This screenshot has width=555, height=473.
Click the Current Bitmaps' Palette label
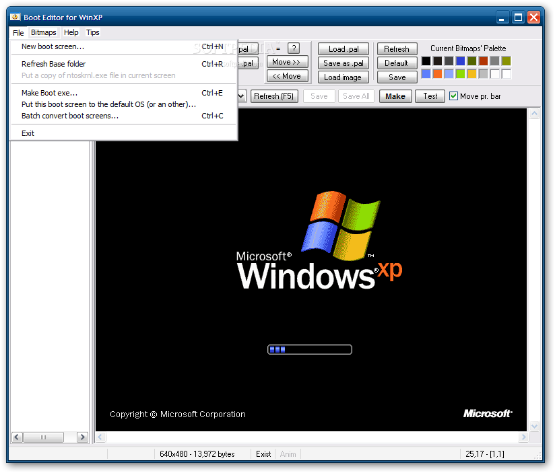coord(468,48)
